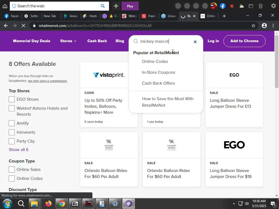Switch to the Hextris tab
Screen dimensions: 279x209
pyautogui.click(x=90, y=16)
